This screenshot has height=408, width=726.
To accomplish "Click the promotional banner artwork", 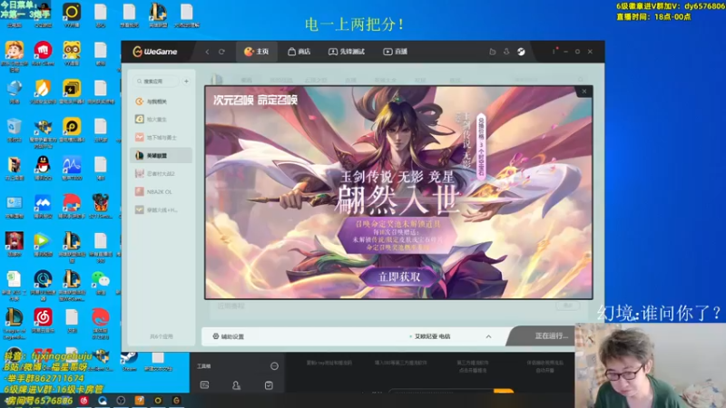I will click(x=398, y=192).
